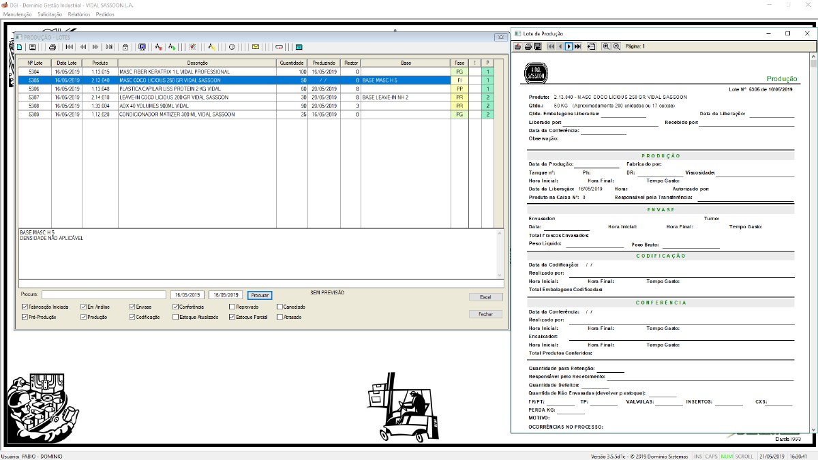Export report icon in Lote de Produção

coord(517,46)
